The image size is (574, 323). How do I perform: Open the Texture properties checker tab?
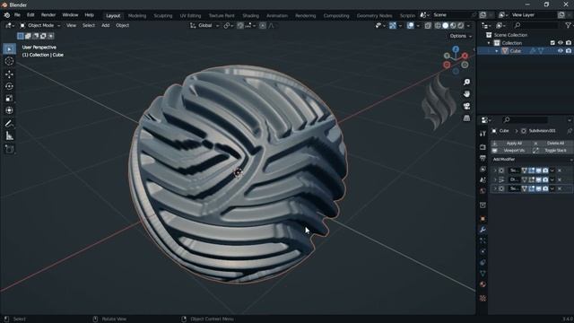[x=483, y=298]
